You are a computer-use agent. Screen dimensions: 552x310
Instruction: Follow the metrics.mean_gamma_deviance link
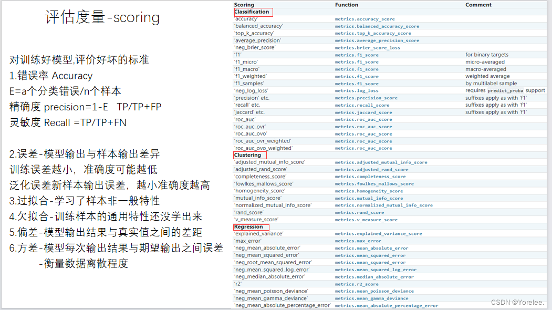coord(372,298)
